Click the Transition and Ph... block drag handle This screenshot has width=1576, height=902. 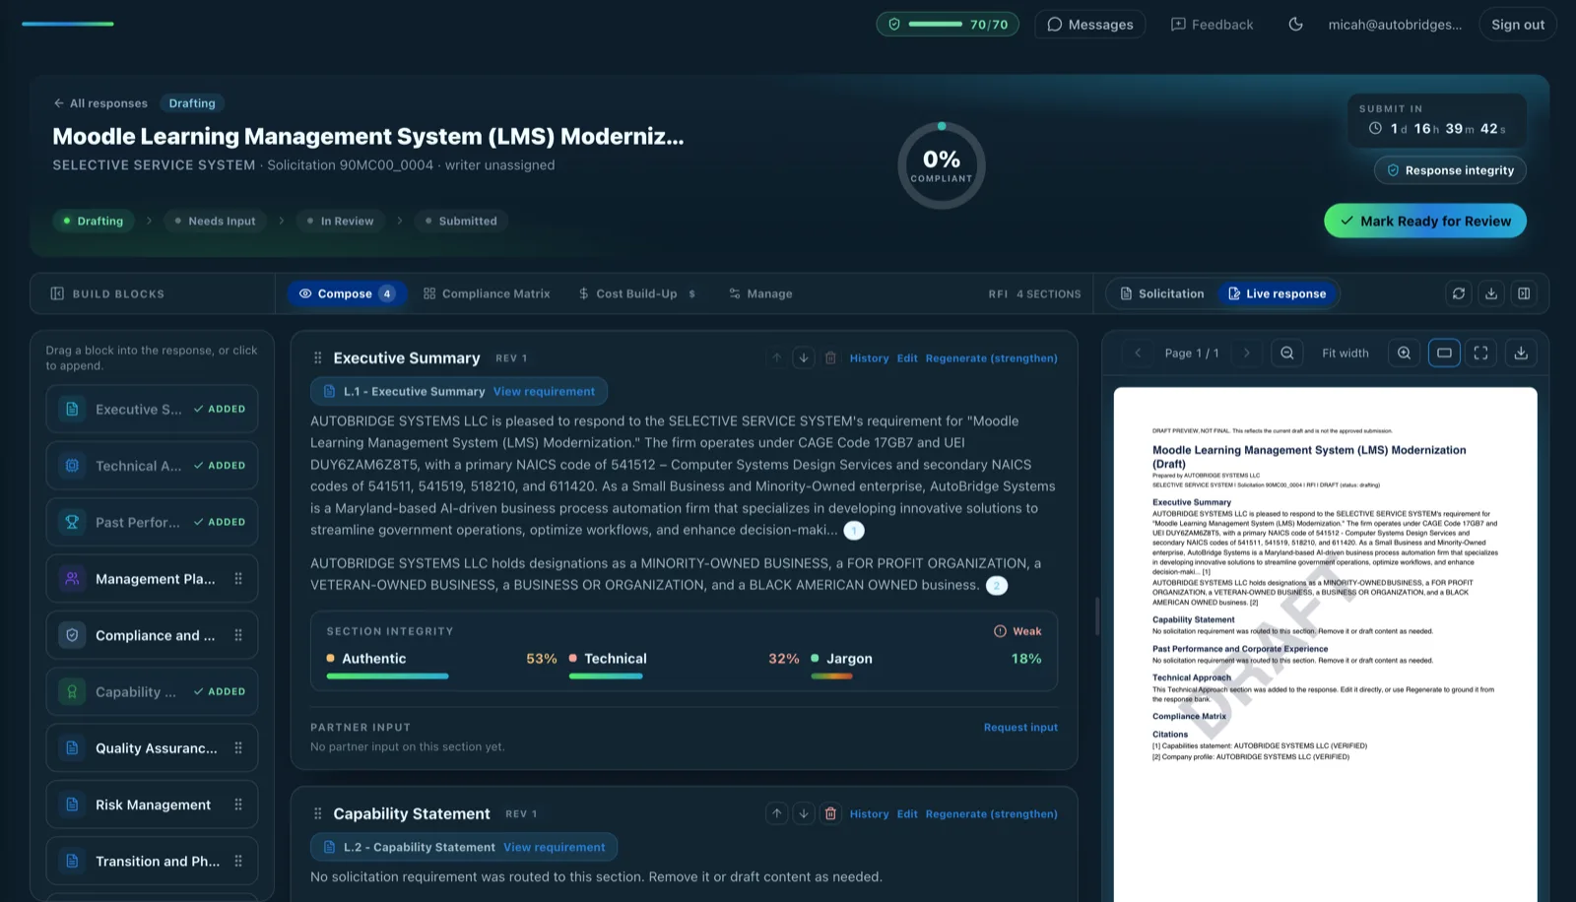coord(238,861)
